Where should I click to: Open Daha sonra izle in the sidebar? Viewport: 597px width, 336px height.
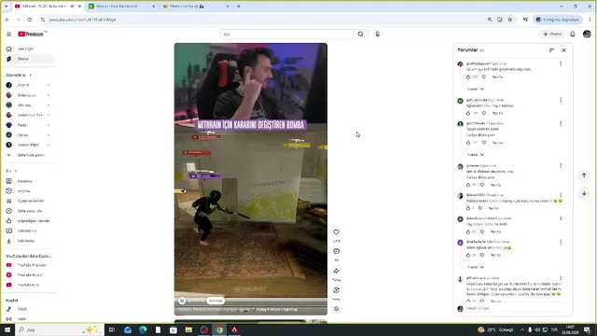coord(29,211)
